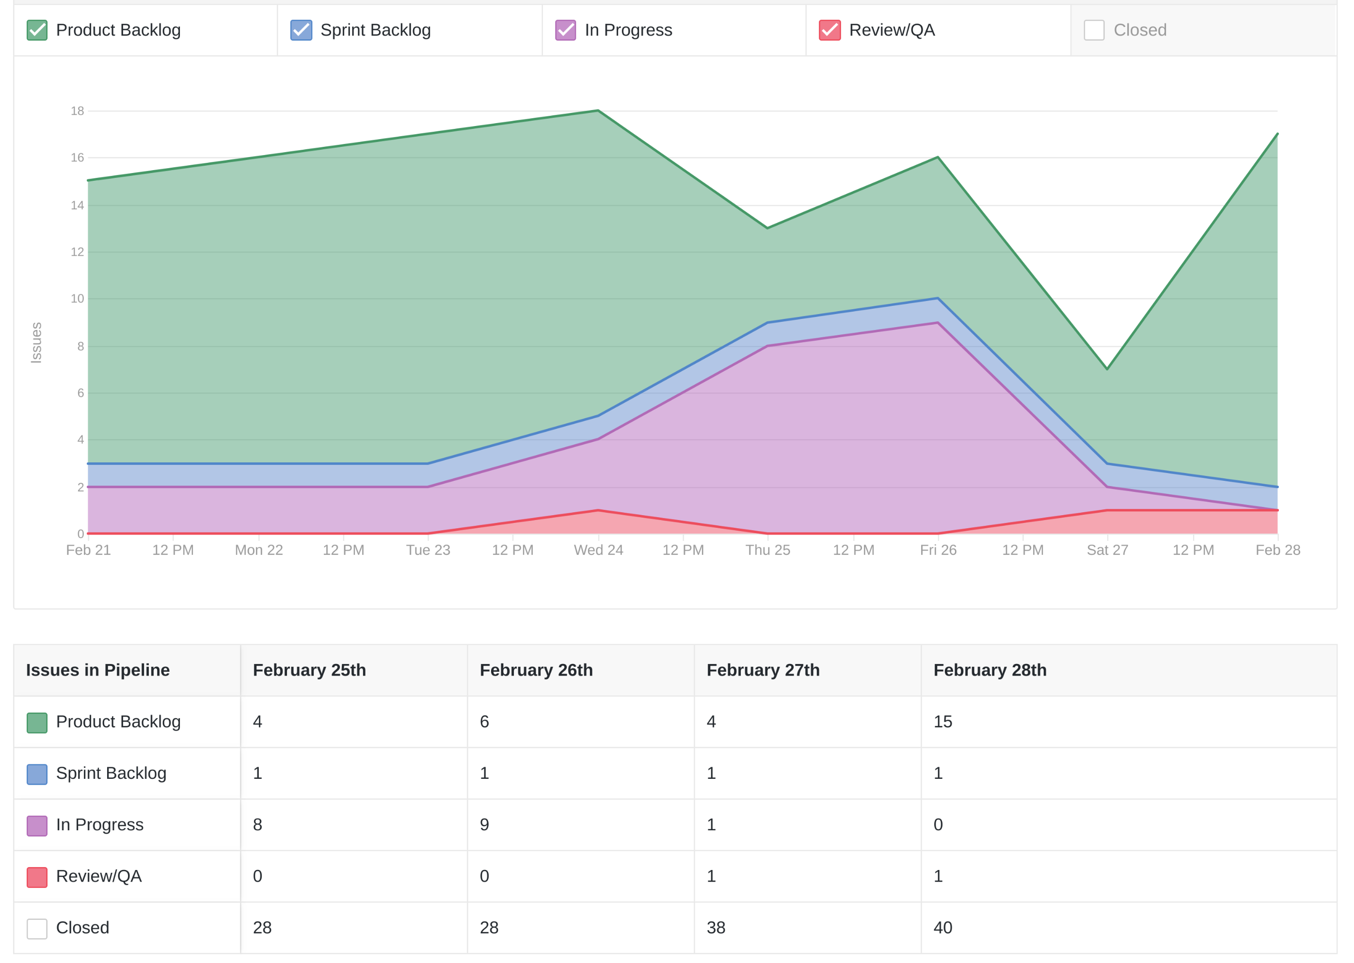Screen dimensions: 1354x963
Task: Disable the In Progress legend checkbox
Action: (566, 30)
